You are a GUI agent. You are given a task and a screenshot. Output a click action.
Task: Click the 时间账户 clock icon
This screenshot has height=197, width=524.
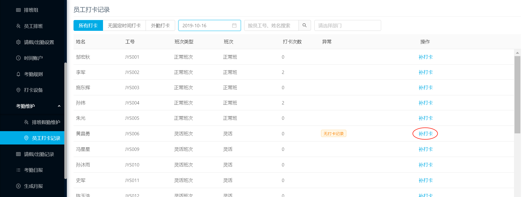tap(18, 58)
